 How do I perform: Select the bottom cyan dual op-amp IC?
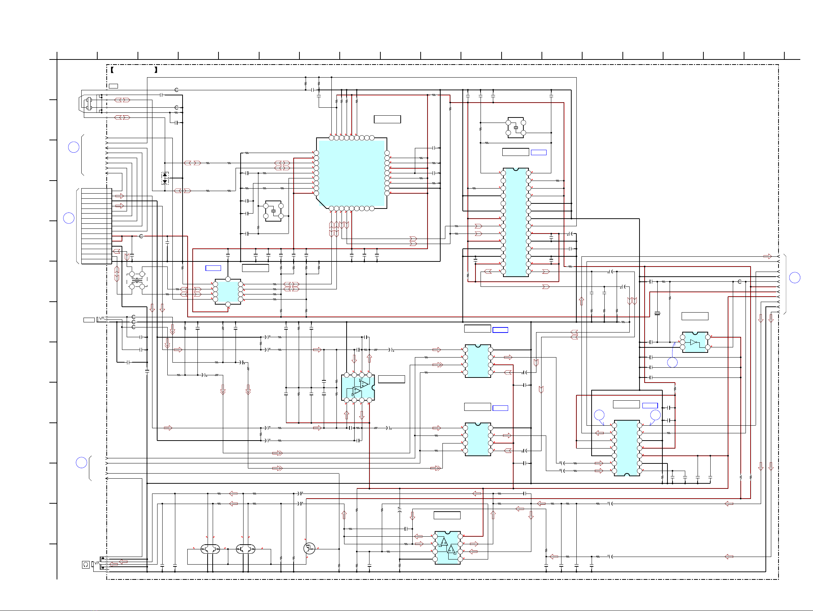point(448,548)
